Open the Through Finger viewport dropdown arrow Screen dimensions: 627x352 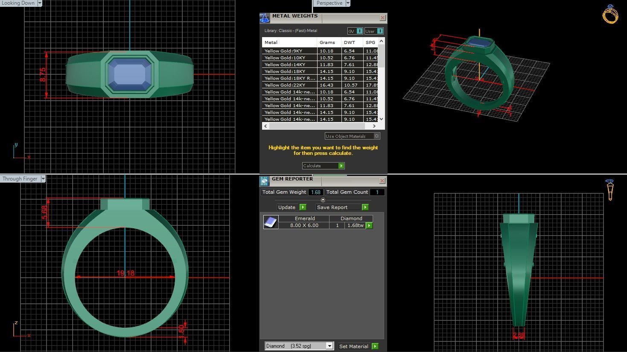click(x=43, y=179)
